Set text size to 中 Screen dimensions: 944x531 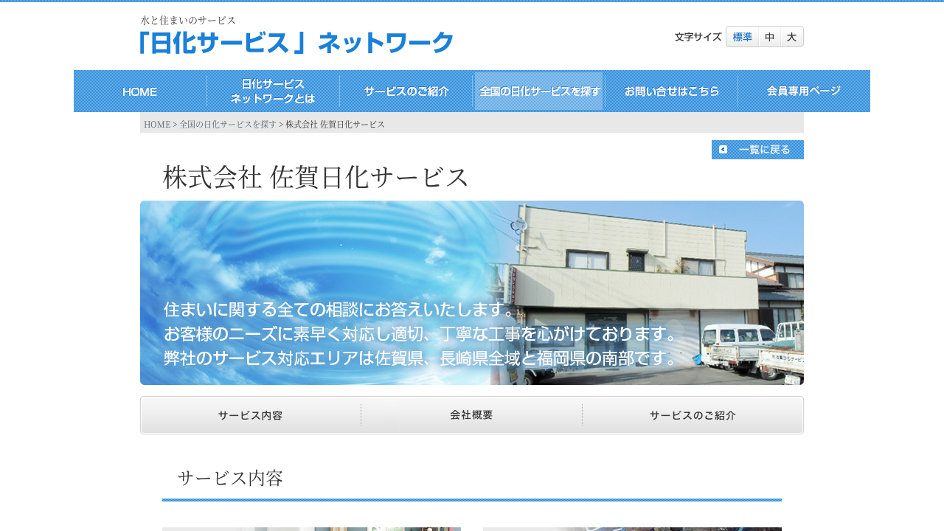769,37
